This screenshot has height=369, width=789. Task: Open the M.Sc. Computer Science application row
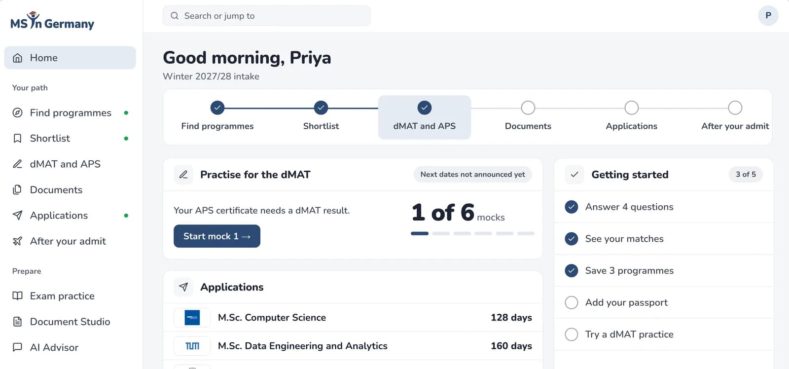[353, 318]
